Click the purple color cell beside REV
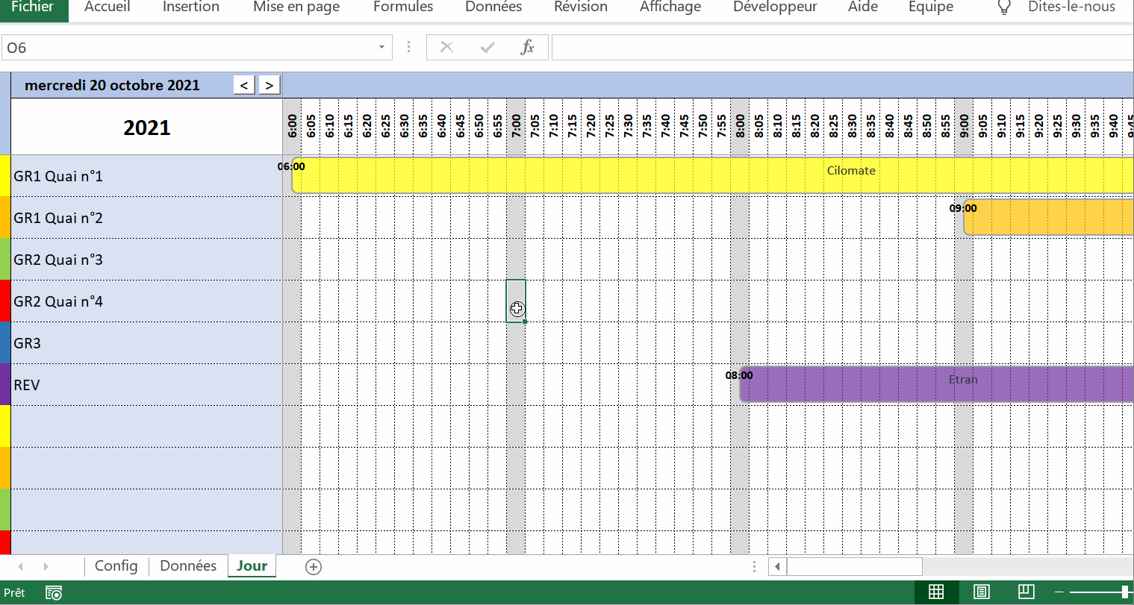Screen dimensions: 1134x605 tap(5, 385)
